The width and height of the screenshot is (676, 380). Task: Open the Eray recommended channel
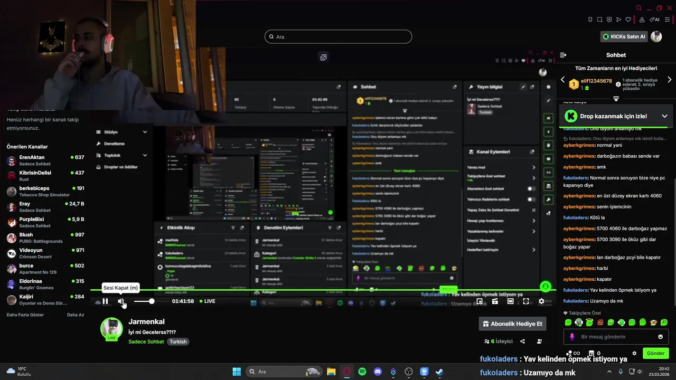pyautogui.click(x=45, y=207)
